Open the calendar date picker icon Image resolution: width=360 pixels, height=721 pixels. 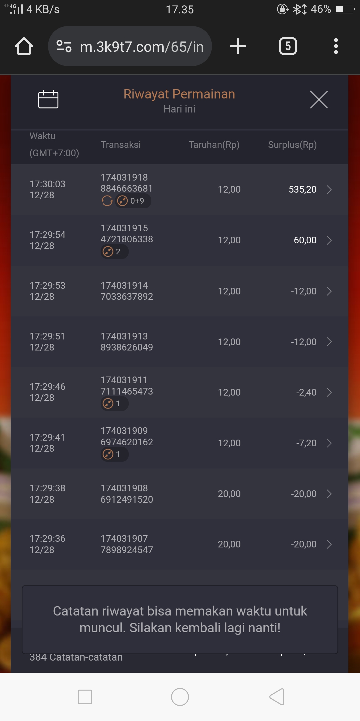48,99
